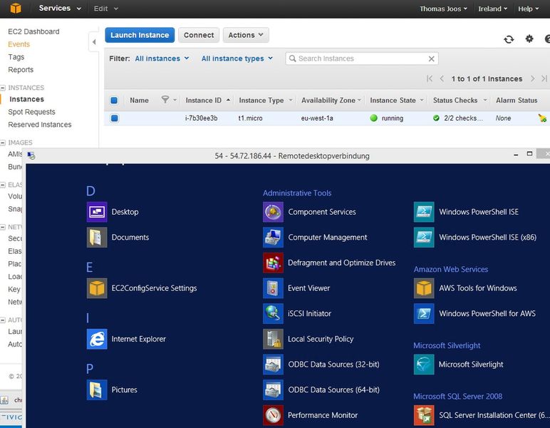Open the Services menu
This screenshot has width=550, height=428.
point(59,9)
